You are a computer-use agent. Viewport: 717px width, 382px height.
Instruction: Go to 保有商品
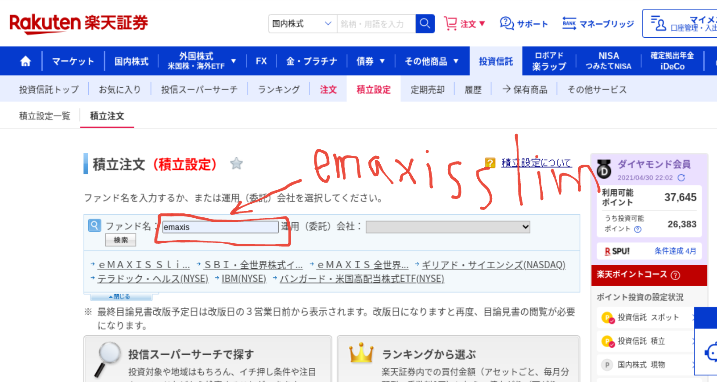tap(525, 90)
